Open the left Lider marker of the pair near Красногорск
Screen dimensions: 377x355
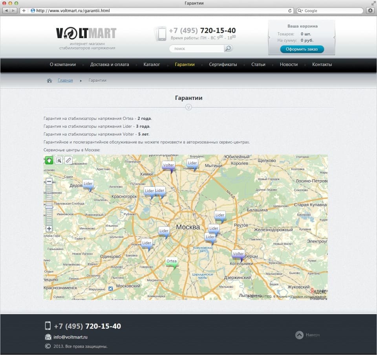coord(149,192)
